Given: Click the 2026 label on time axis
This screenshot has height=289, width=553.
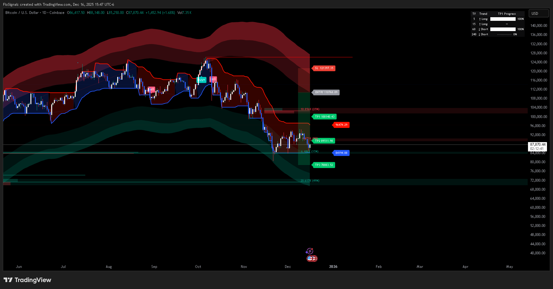Looking at the screenshot, I should (x=333, y=267).
